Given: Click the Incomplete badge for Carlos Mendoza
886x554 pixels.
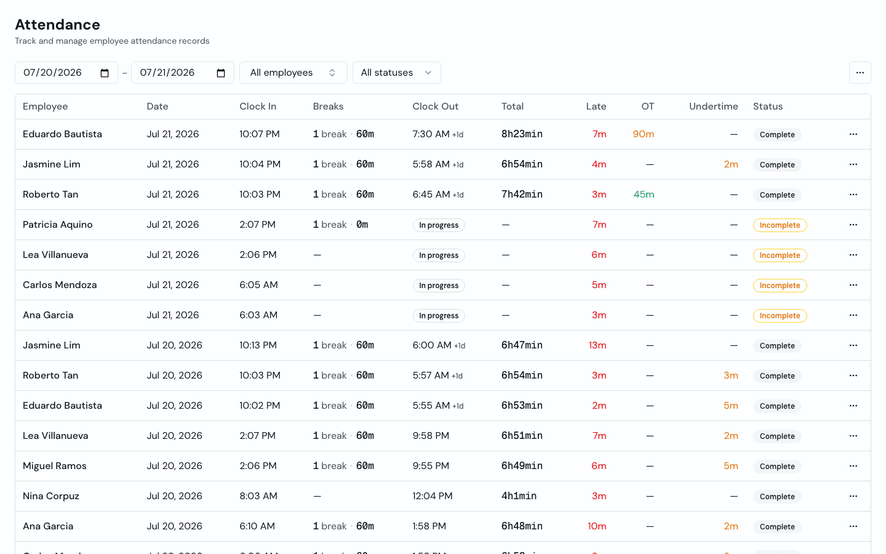Looking at the screenshot, I should (x=780, y=286).
